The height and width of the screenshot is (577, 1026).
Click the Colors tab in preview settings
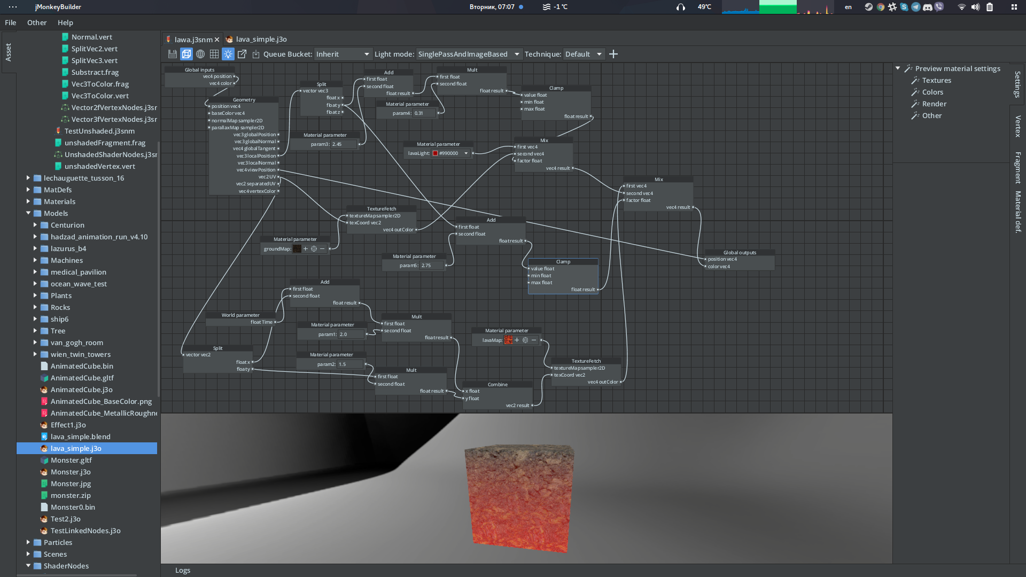pos(933,91)
